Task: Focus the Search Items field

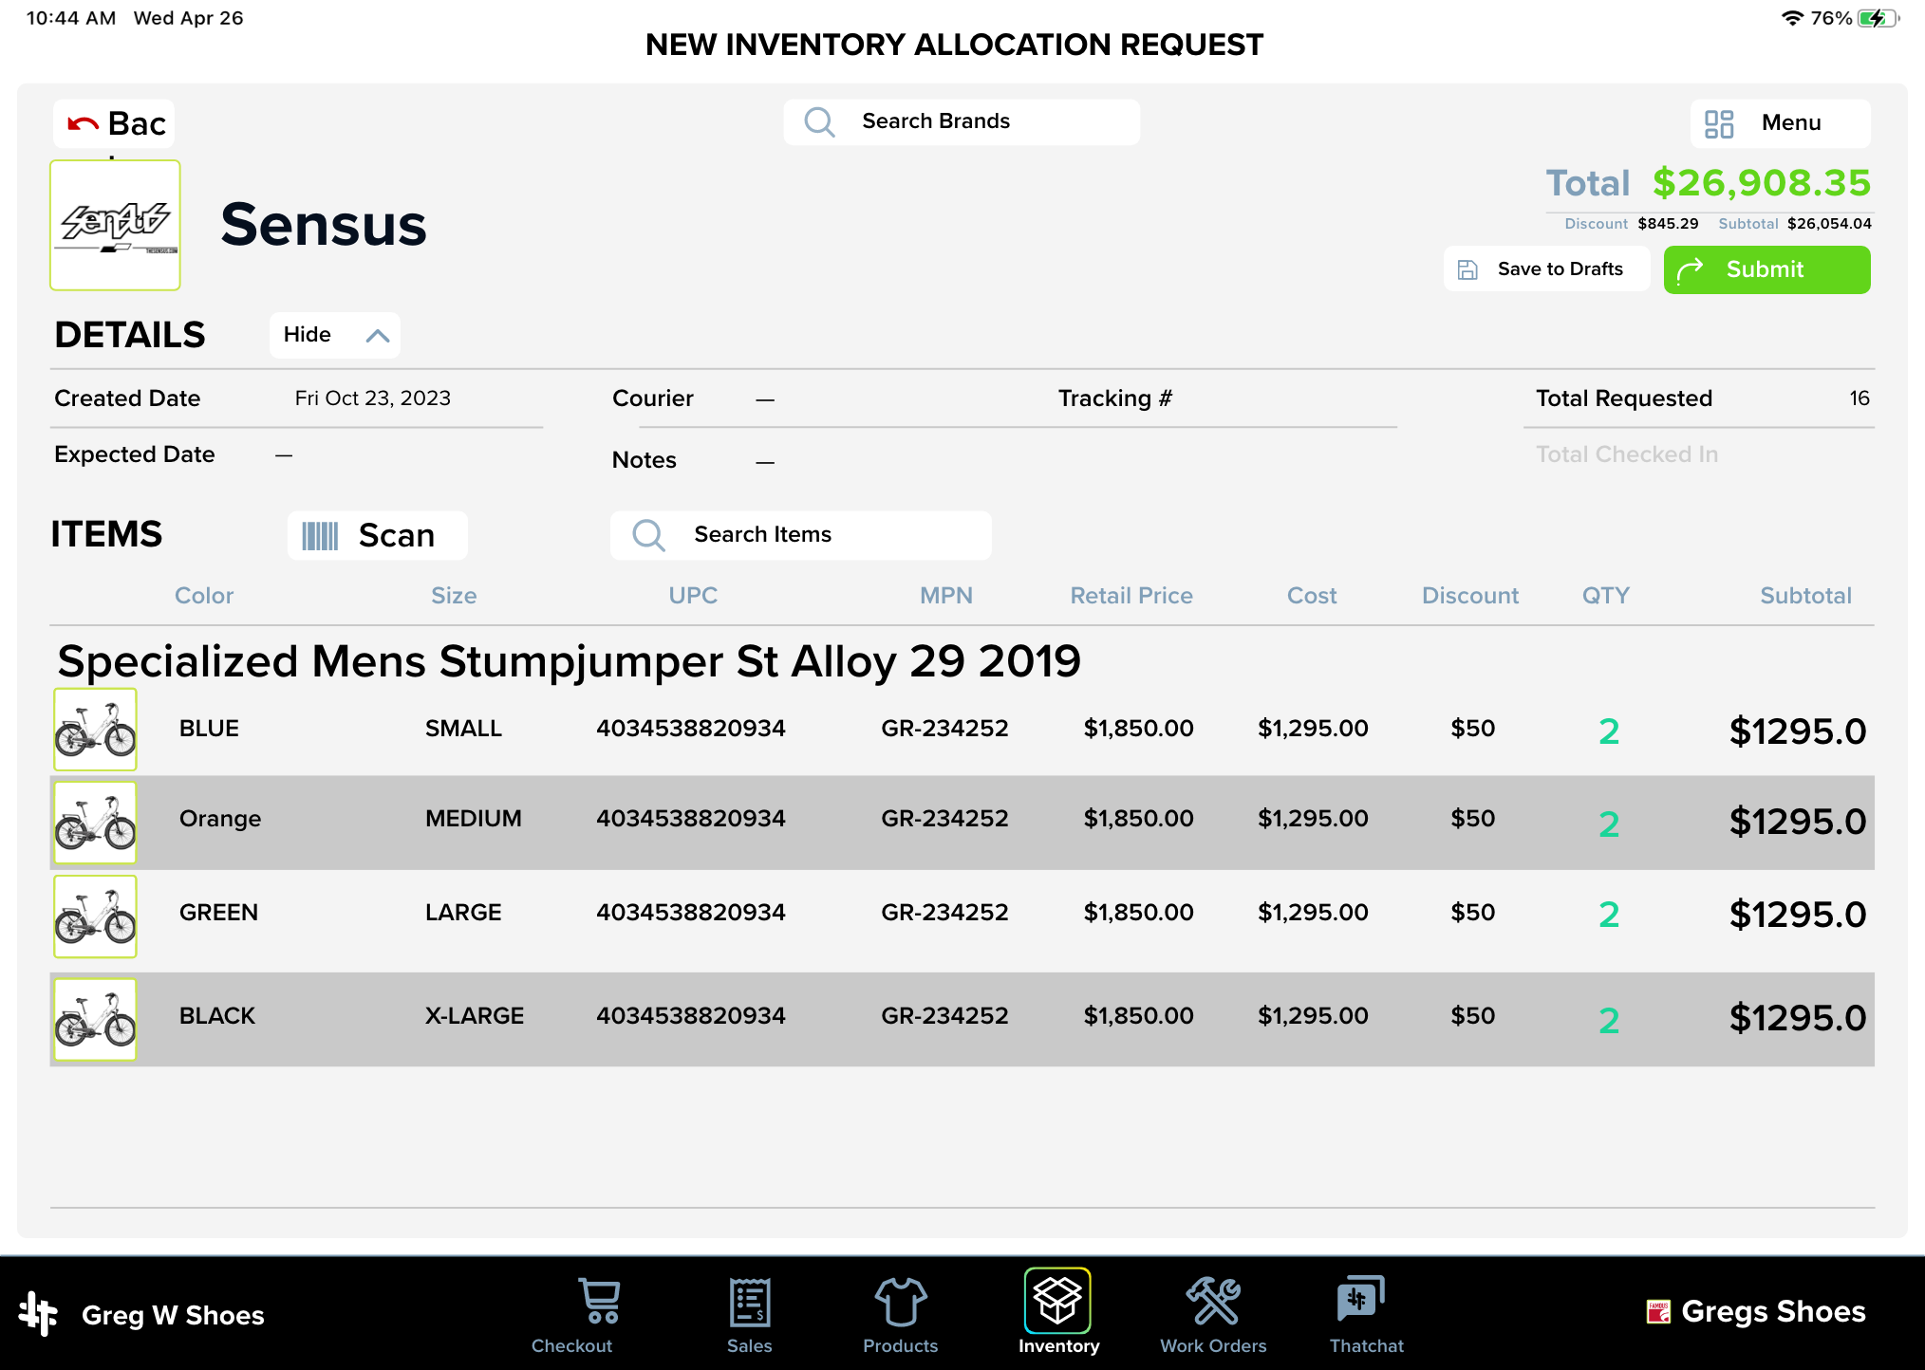Action: coord(800,535)
